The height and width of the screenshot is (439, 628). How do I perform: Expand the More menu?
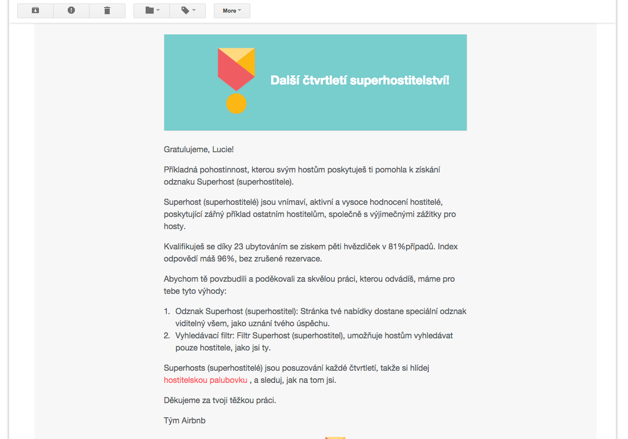(232, 11)
